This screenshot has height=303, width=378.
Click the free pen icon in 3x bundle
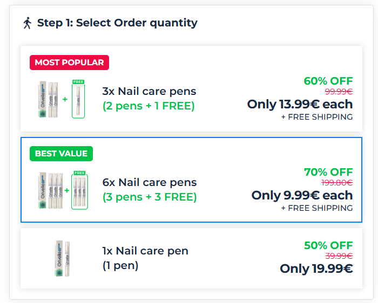(x=78, y=99)
